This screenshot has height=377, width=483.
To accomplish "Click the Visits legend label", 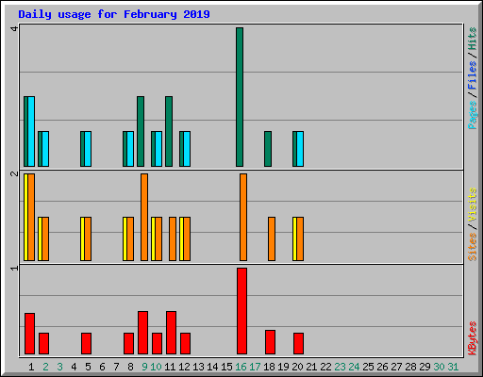I will [x=472, y=205].
